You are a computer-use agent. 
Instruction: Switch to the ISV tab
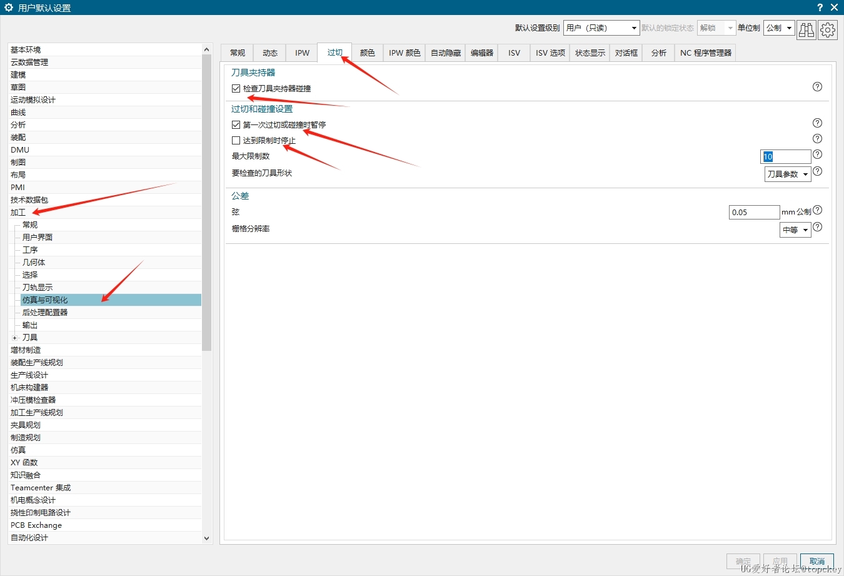(514, 53)
